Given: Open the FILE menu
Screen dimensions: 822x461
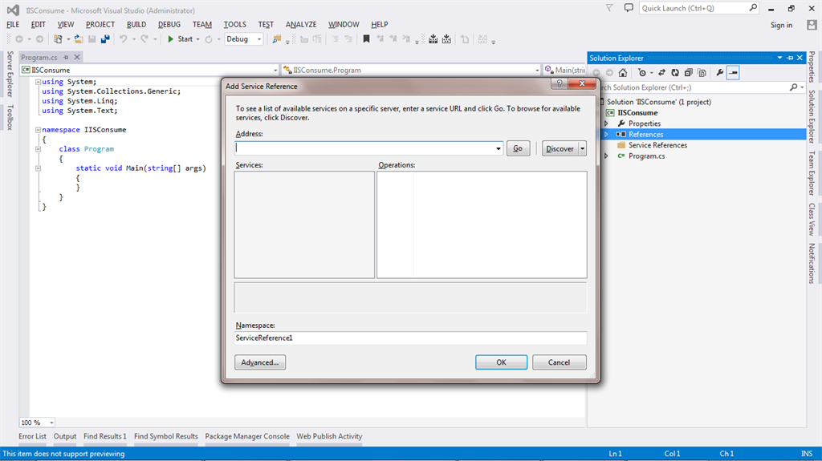Looking at the screenshot, I should pyautogui.click(x=13, y=25).
